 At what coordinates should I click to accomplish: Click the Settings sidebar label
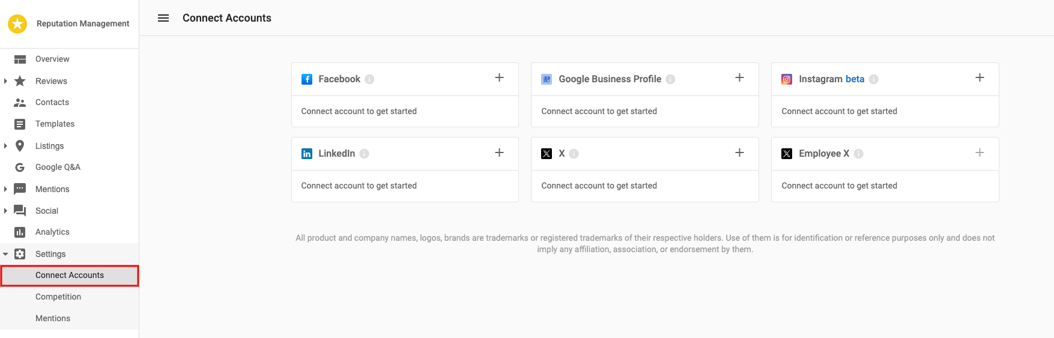click(50, 254)
